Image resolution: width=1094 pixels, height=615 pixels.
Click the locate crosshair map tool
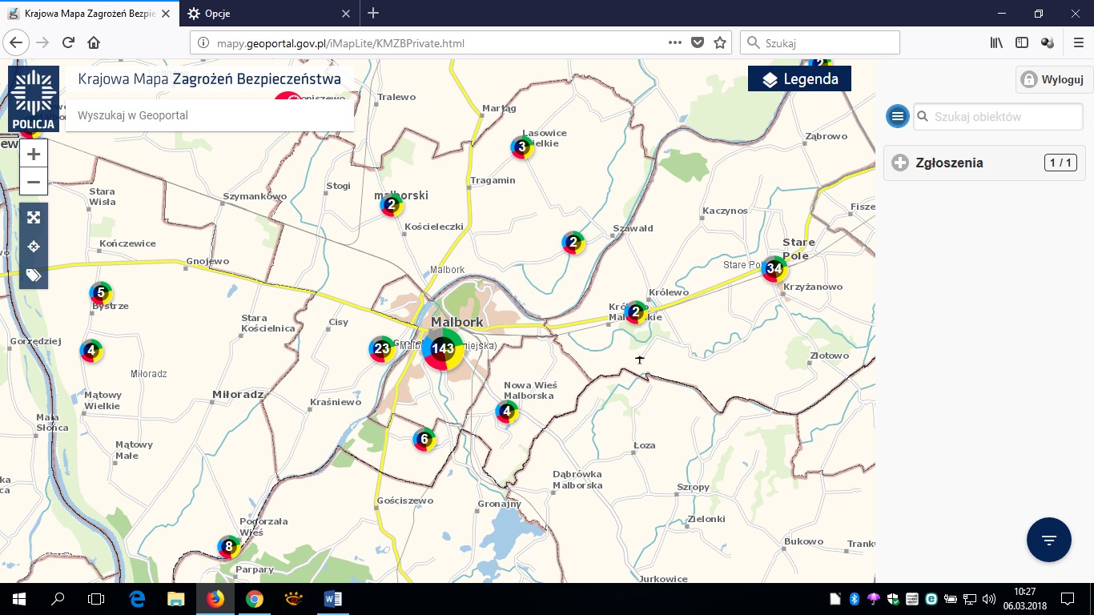(34, 247)
